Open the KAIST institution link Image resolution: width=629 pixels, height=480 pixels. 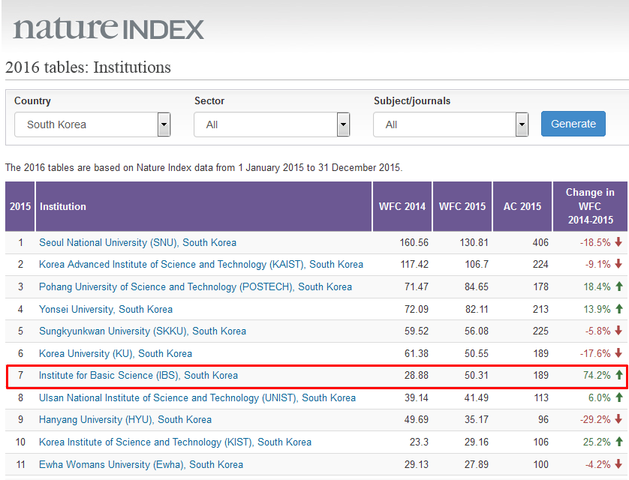tap(201, 265)
